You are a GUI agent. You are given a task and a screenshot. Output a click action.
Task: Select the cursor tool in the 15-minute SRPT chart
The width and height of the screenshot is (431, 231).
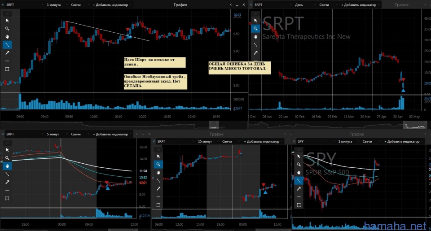click(x=158, y=156)
